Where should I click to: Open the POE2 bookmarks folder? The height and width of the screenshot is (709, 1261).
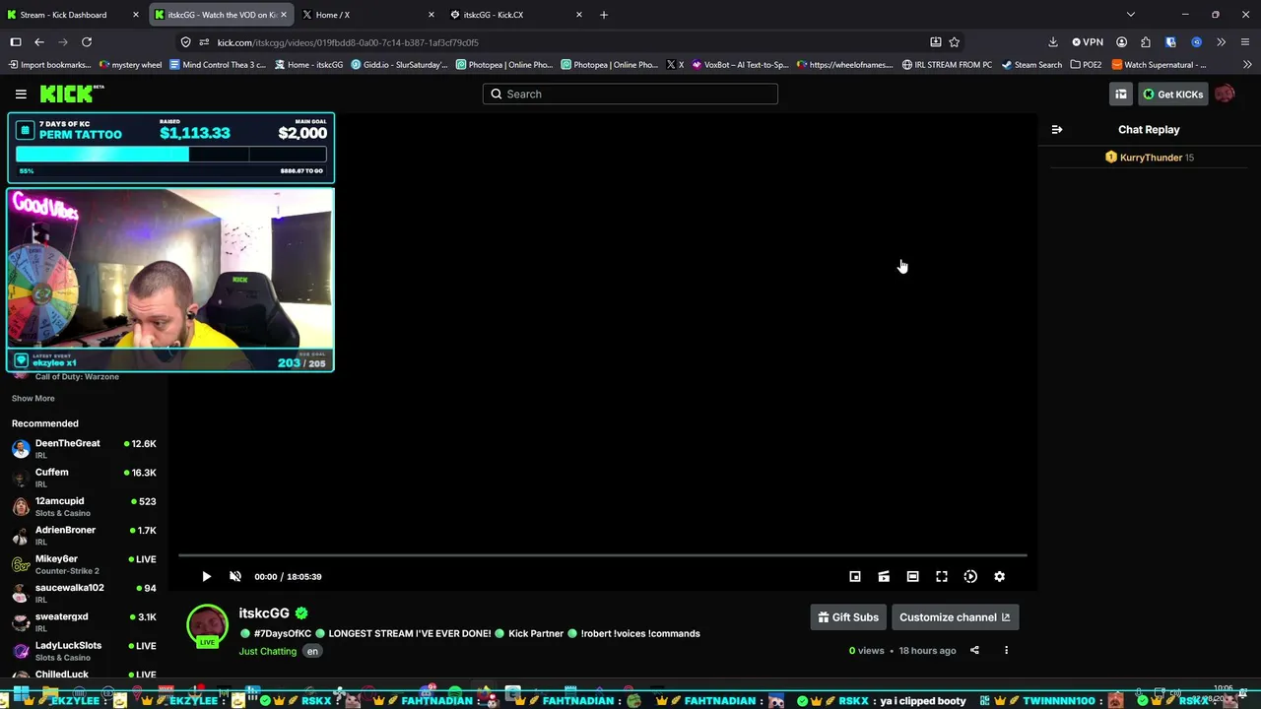[x=1086, y=65]
